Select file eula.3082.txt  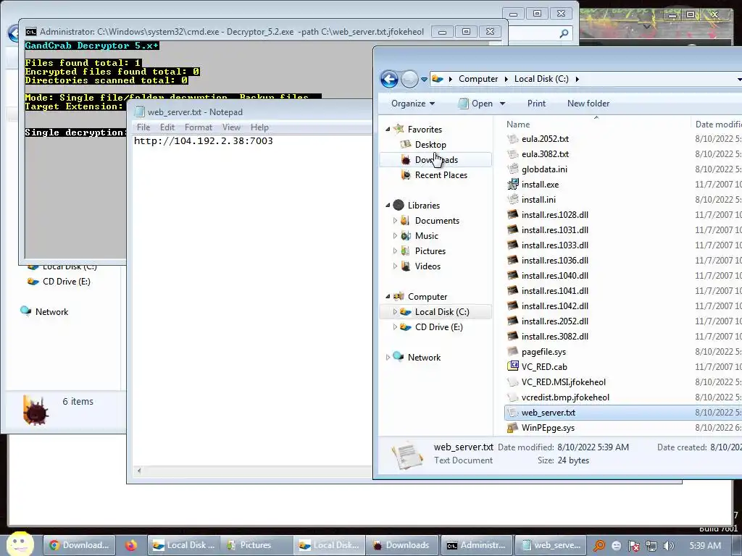[545, 154]
